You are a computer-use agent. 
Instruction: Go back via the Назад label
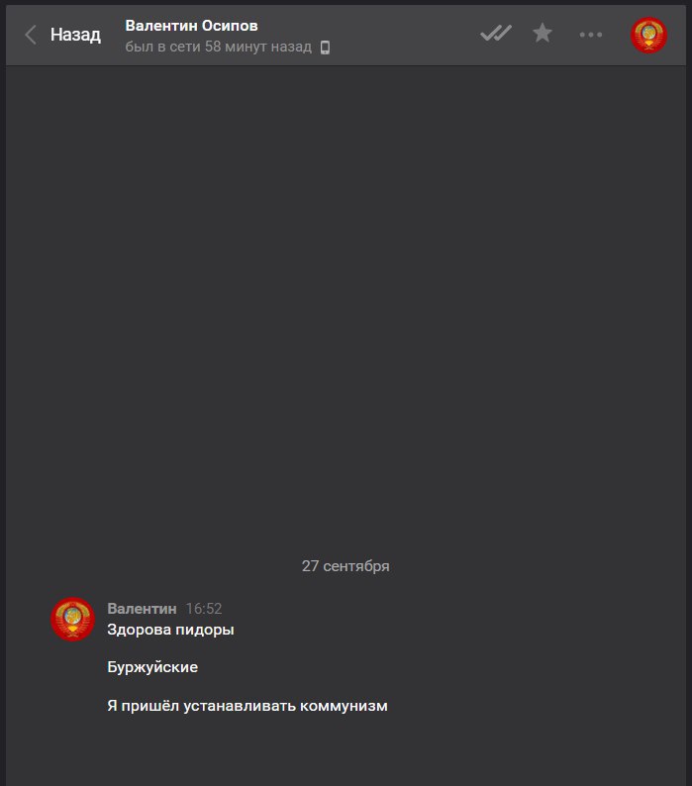point(75,35)
